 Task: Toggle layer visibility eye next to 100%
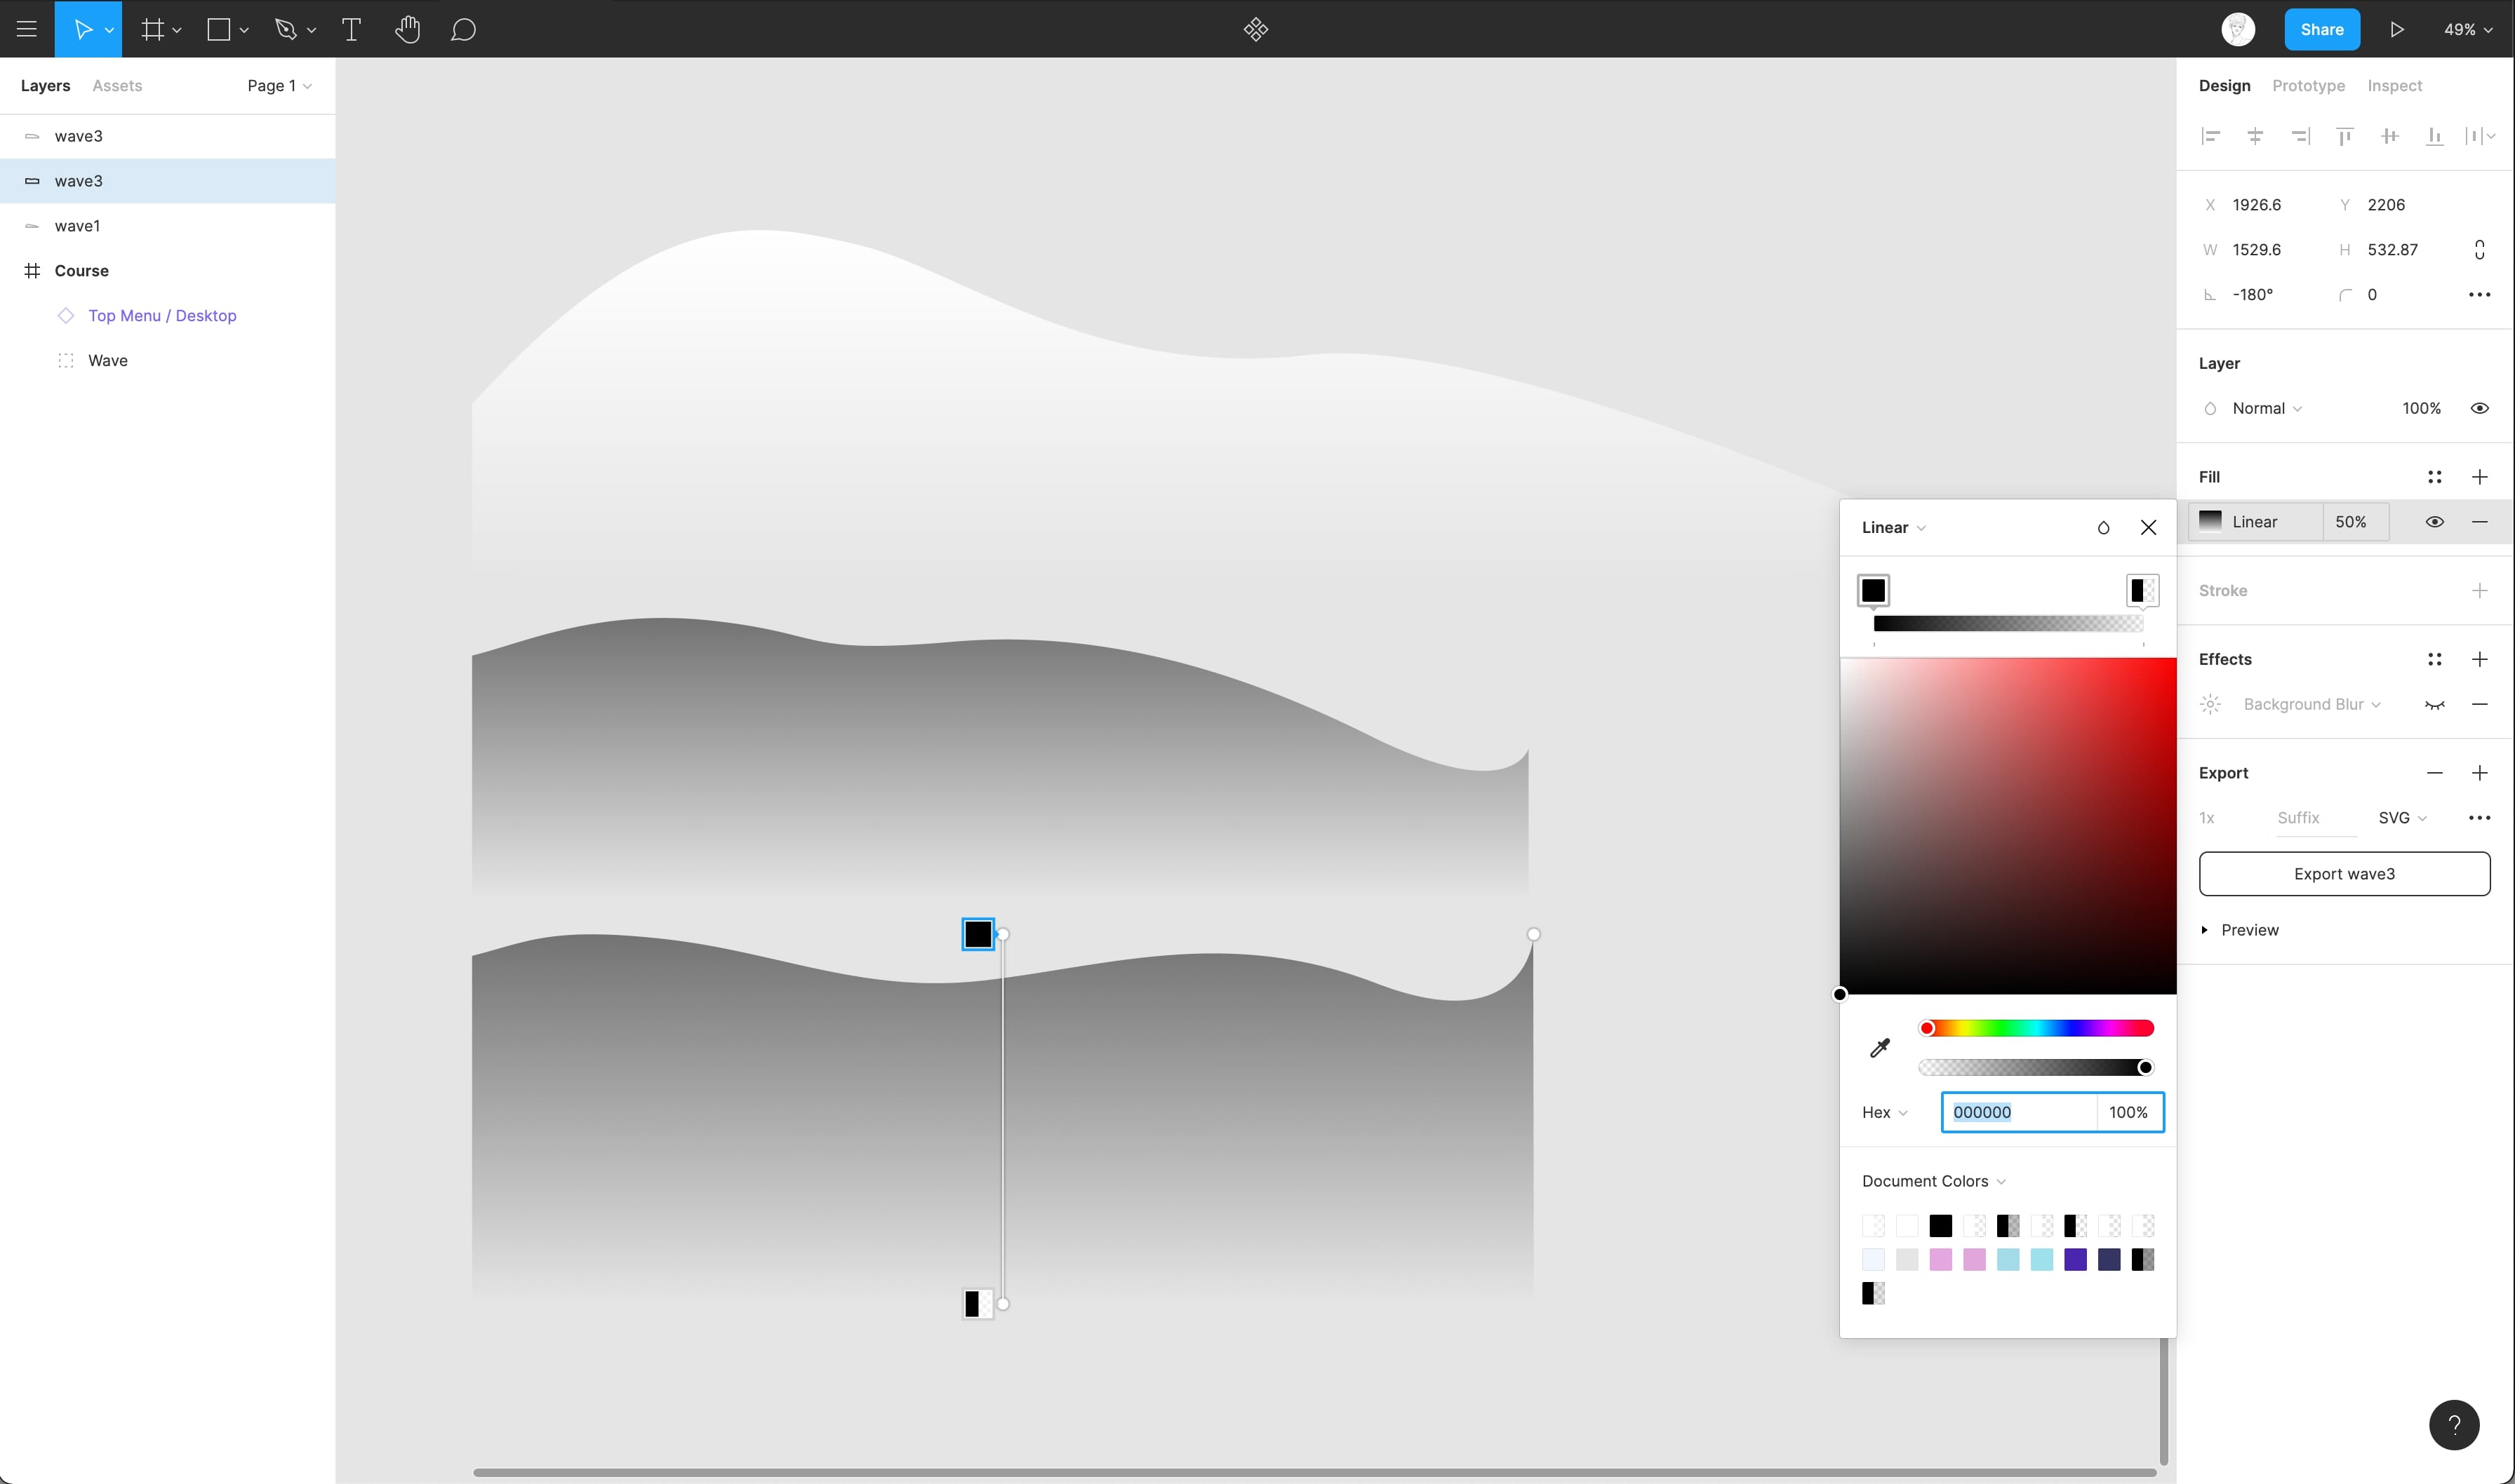click(x=2479, y=408)
